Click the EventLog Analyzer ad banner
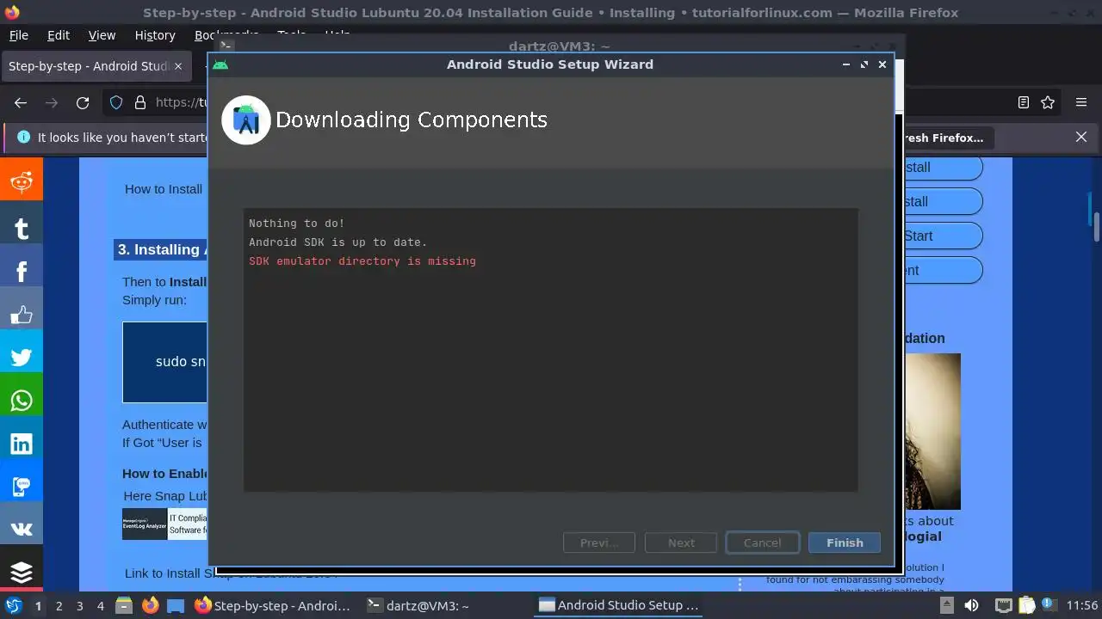1102x619 pixels. pos(164,524)
